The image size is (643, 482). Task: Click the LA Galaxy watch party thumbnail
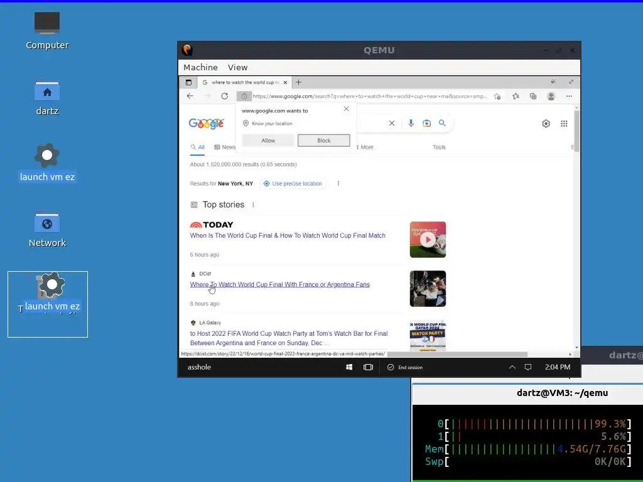(428, 336)
